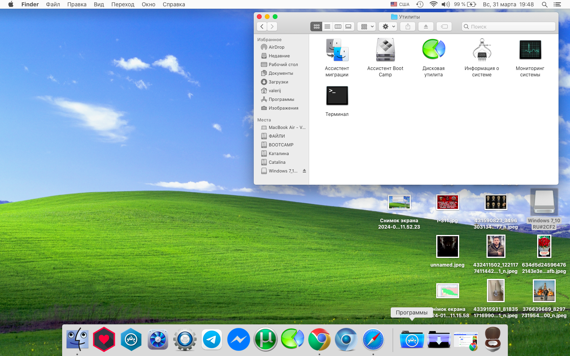Eject the Windows 7 volume in the sidebar

point(304,171)
